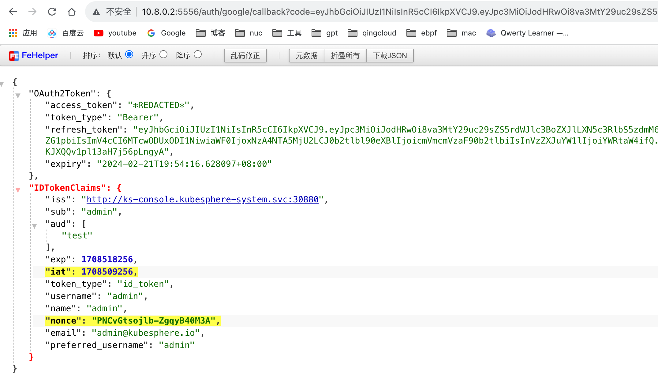Click the highlighted iat value 1708509256

point(107,272)
